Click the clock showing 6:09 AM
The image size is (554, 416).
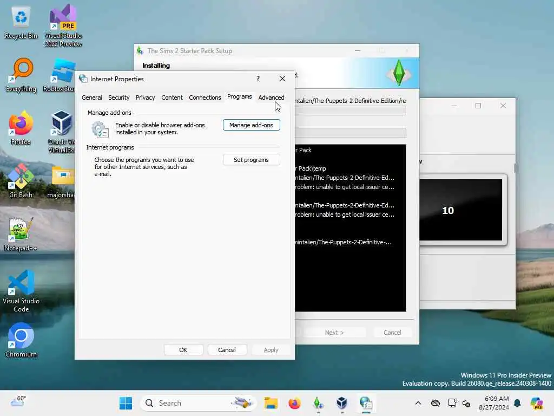(x=493, y=403)
